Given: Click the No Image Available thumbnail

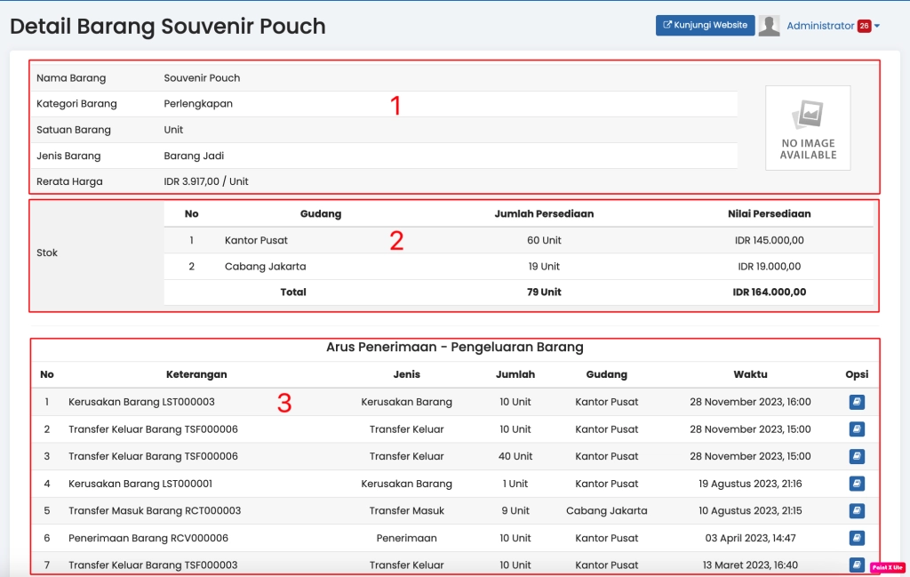Looking at the screenshot, I should tap(808, 128).
